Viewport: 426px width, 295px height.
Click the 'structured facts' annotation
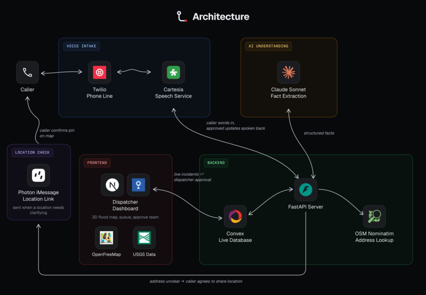(319, 133)
